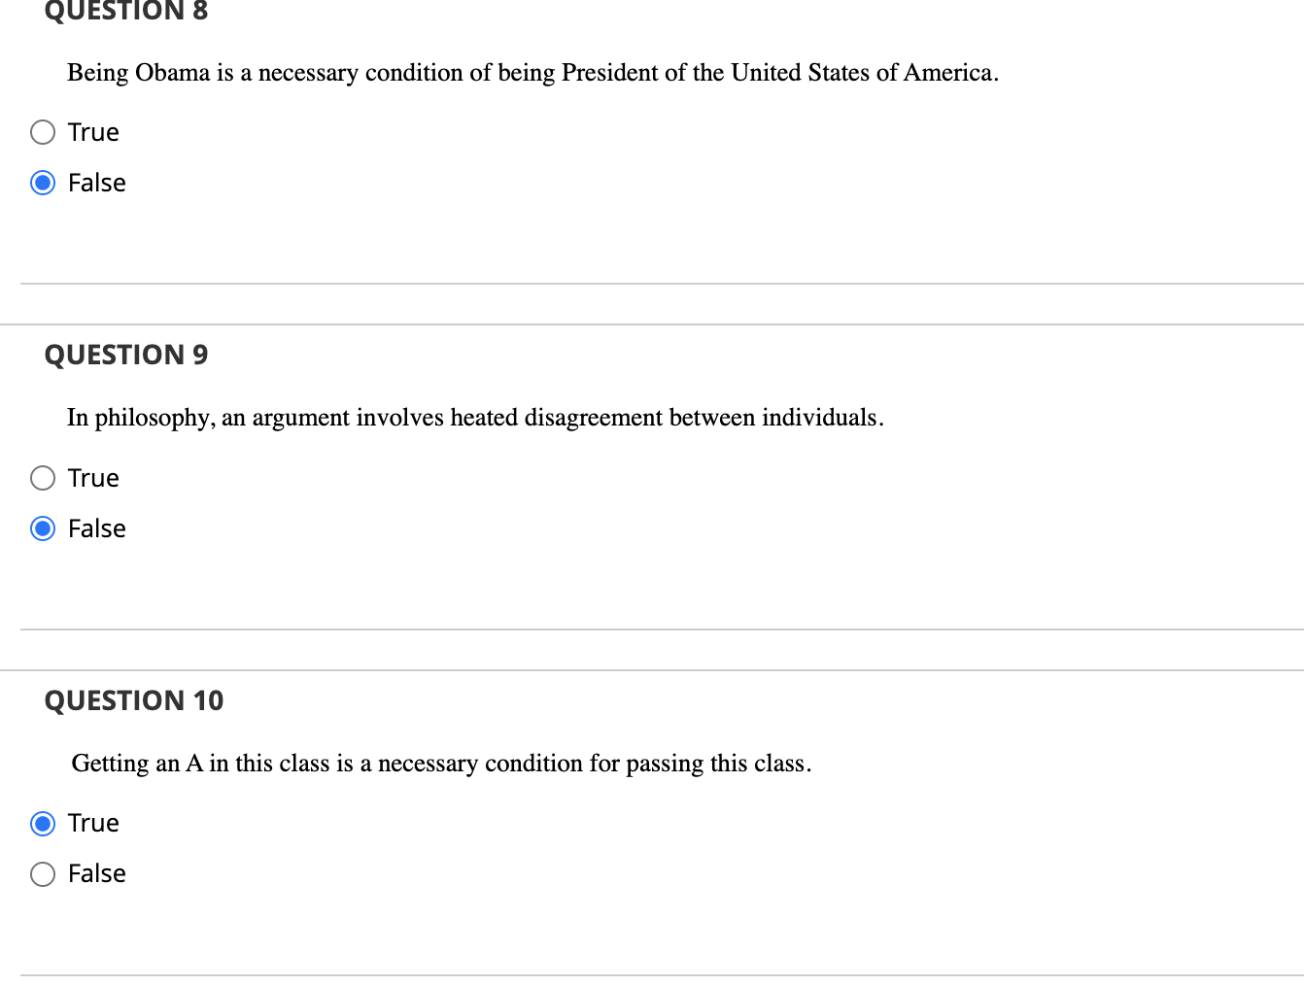
Task: Click the QUESTION 8 heading
Action: click(x=126, y=11)
